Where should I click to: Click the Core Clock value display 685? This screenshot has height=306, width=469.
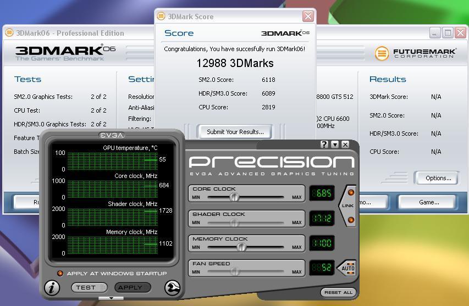coord(322,193)
